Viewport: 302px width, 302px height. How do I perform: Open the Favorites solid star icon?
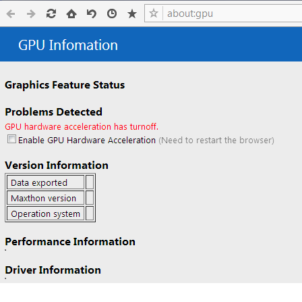(x=132, y=14)
